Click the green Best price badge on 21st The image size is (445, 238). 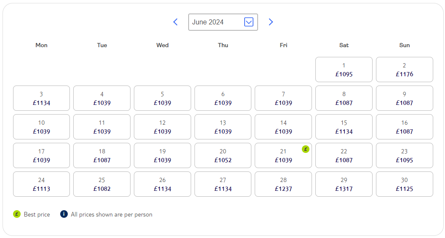point(305,149)
